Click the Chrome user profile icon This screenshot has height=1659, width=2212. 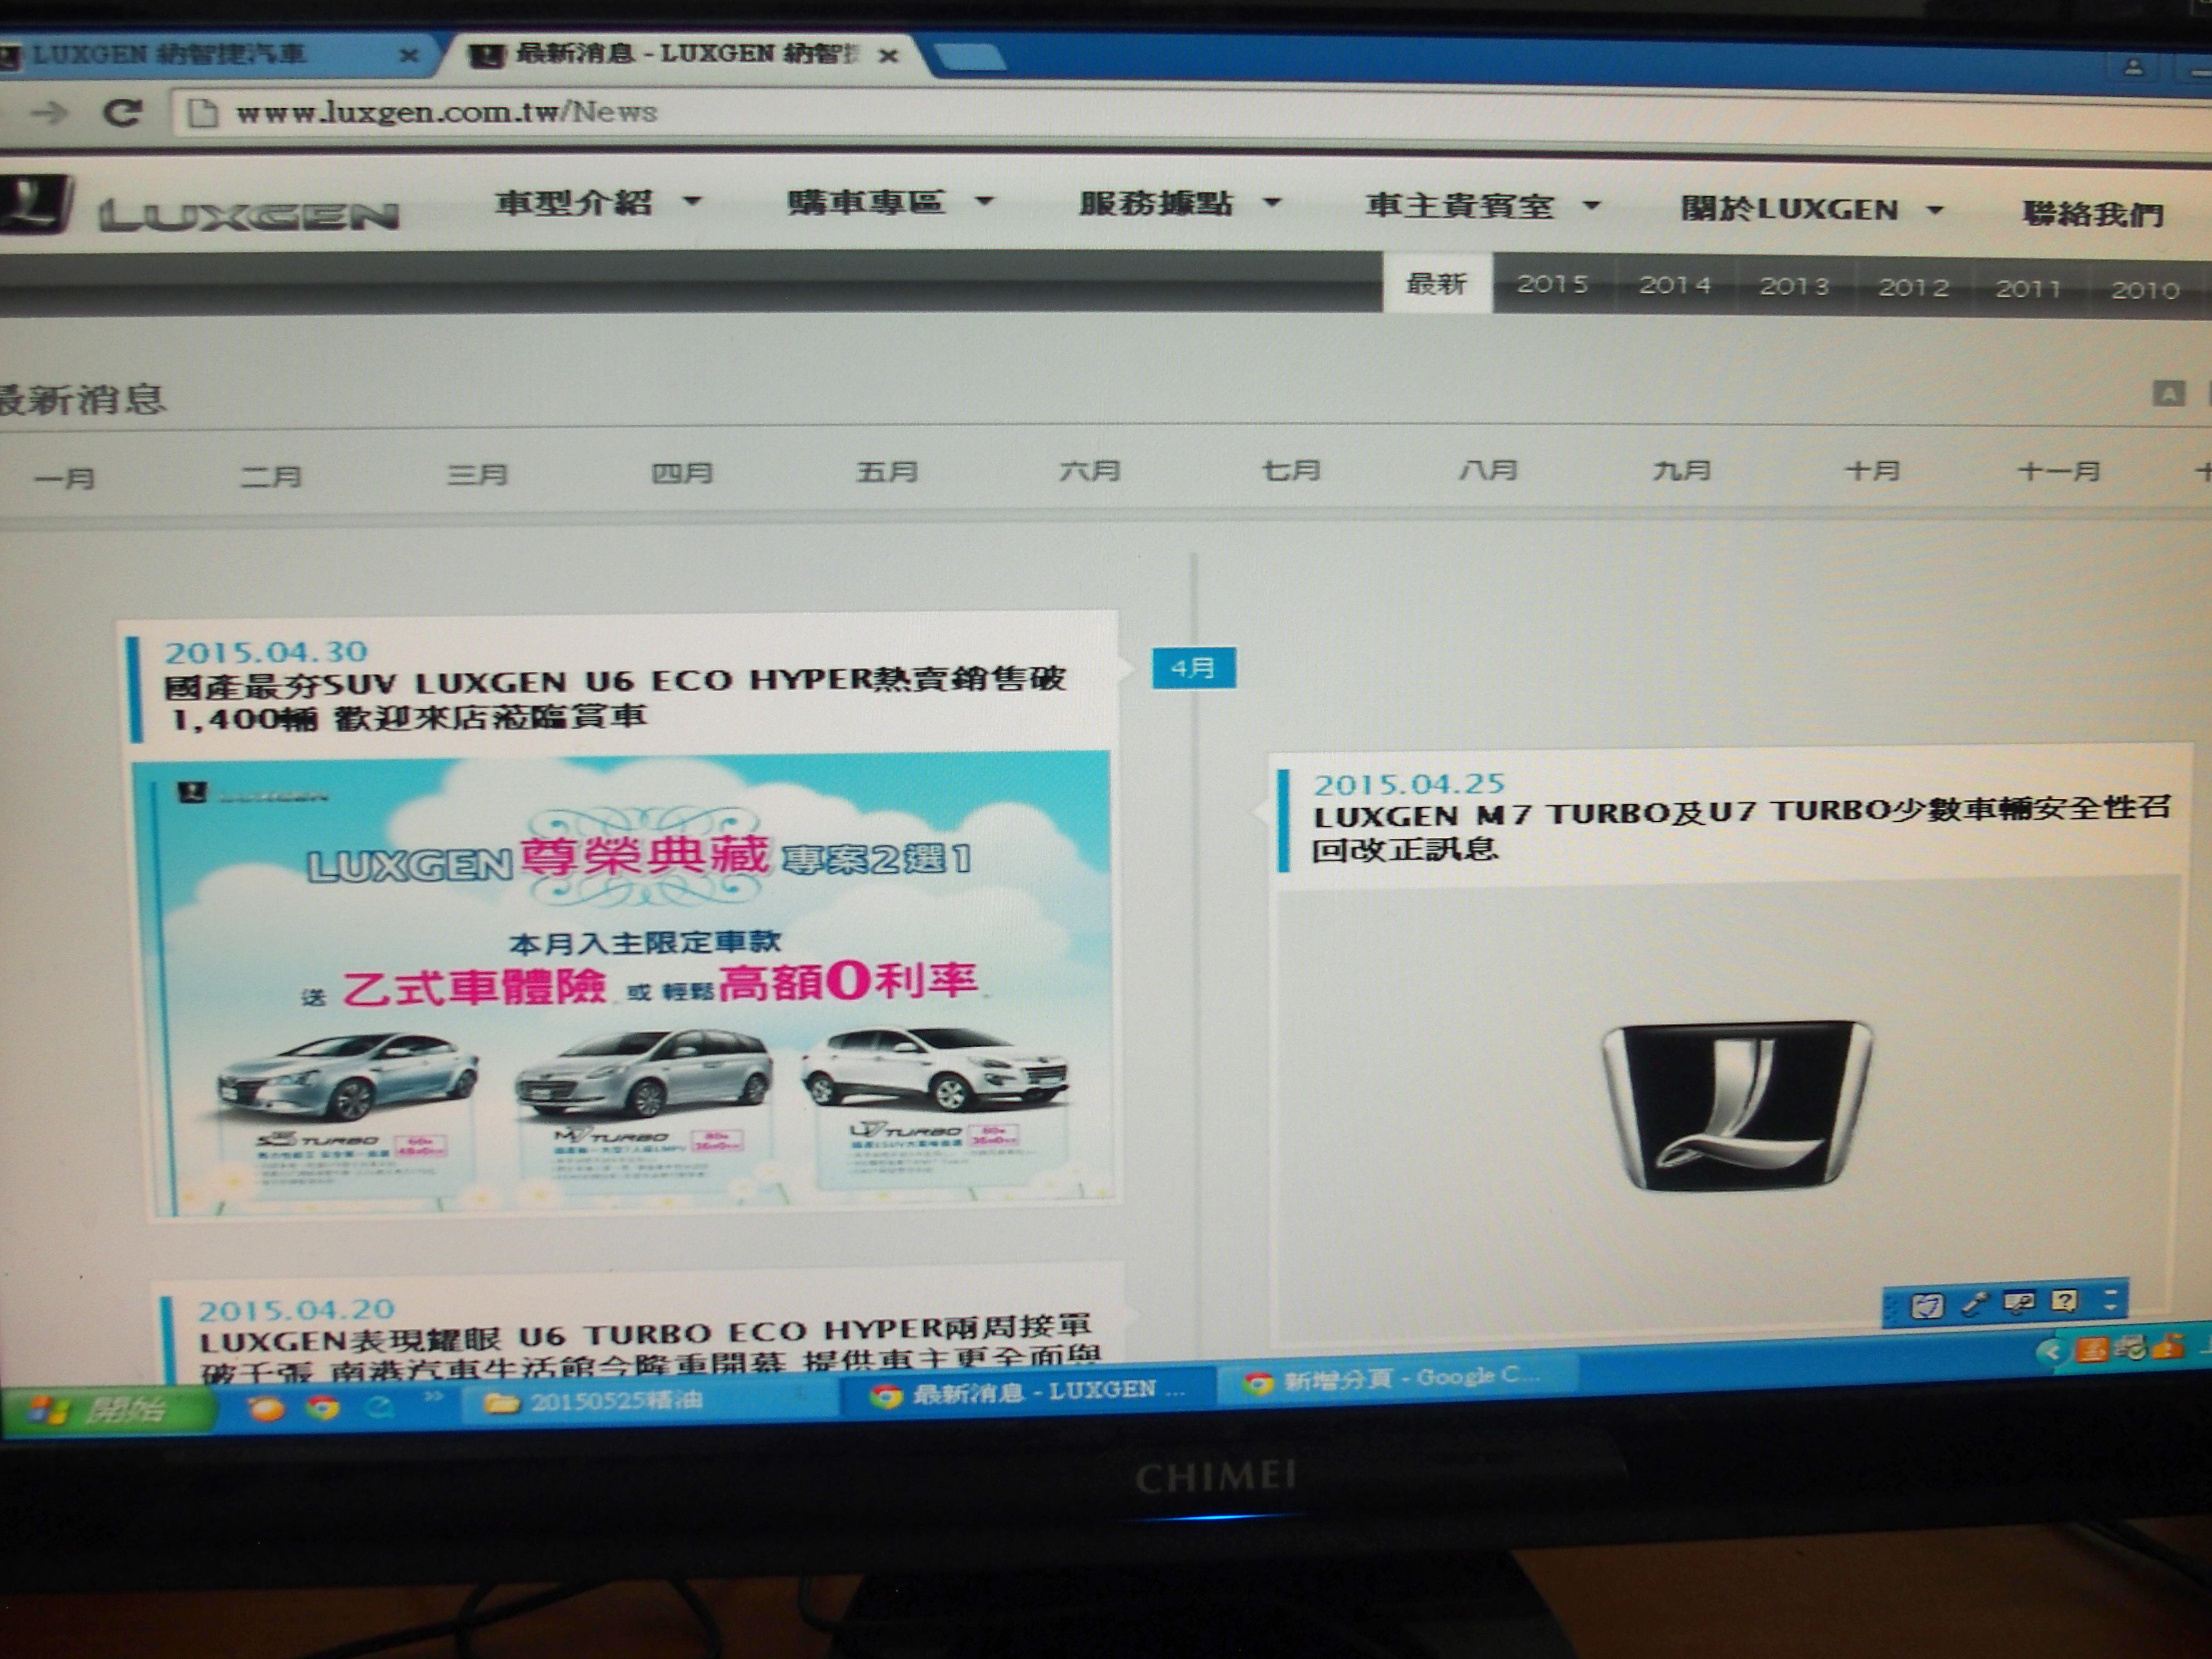click(2133, 67)
